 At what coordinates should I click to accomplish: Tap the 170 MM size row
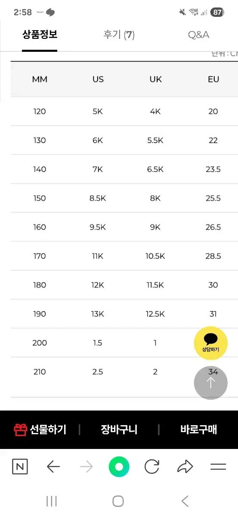click(x=124, y=256)
